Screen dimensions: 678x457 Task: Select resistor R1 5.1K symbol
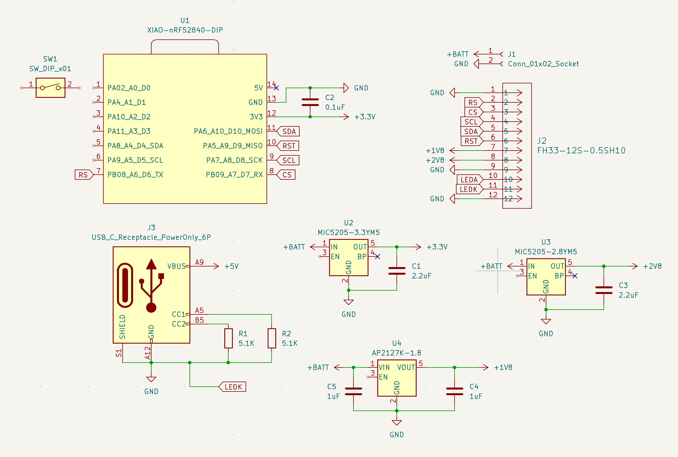click(228, 338)
